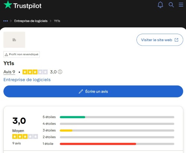186x153 pixels.
Task: Go to Entreprise de logiciels breadcrumb
Action: point(31,21)
